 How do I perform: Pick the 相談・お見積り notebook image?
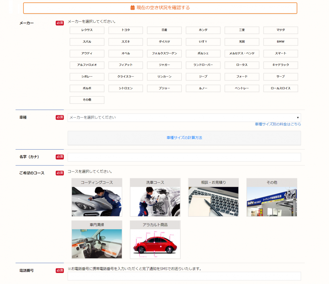click(213, 201)
